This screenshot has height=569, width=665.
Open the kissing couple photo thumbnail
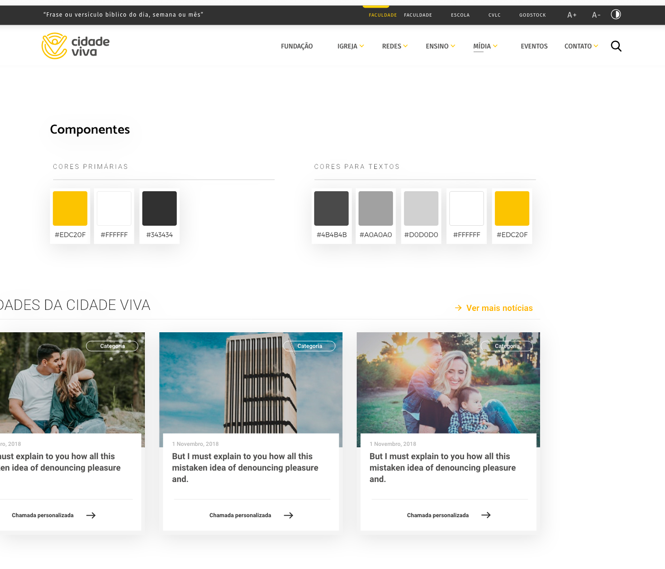click(72, 383)
